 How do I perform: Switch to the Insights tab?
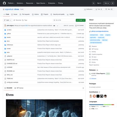click(70, 14)
